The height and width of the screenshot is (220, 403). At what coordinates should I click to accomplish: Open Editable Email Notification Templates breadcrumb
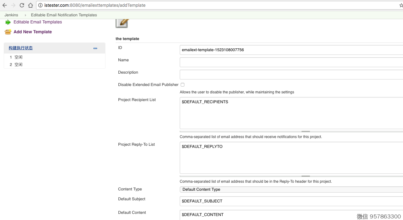[x=64, y=15]
